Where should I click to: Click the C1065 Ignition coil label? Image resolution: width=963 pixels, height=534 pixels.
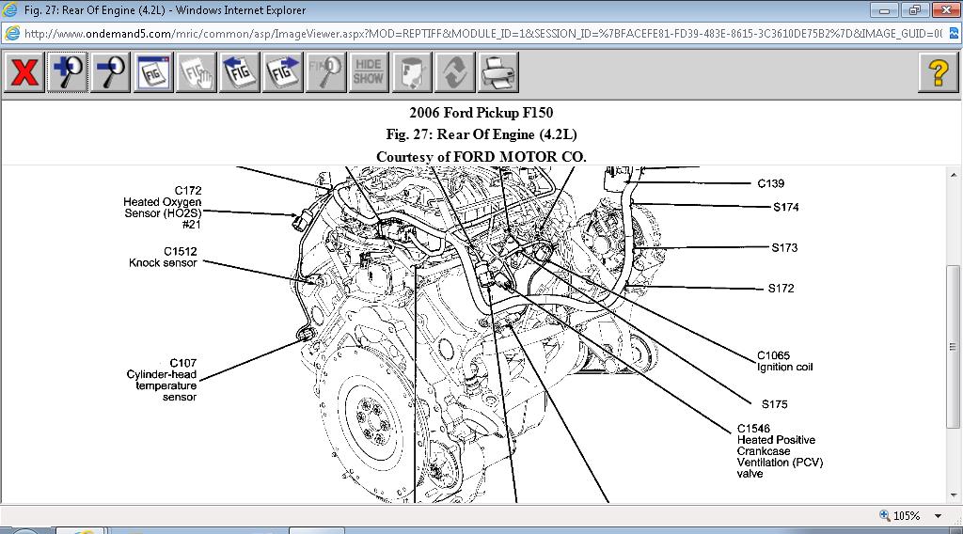784,362
